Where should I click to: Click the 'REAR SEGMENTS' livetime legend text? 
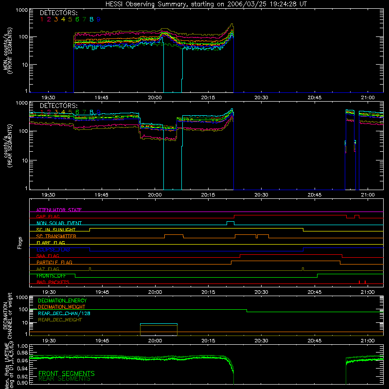tap(65, 379)
